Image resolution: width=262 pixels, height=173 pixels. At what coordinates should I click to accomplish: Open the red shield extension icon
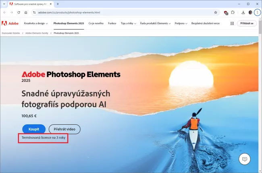(226, 13)
